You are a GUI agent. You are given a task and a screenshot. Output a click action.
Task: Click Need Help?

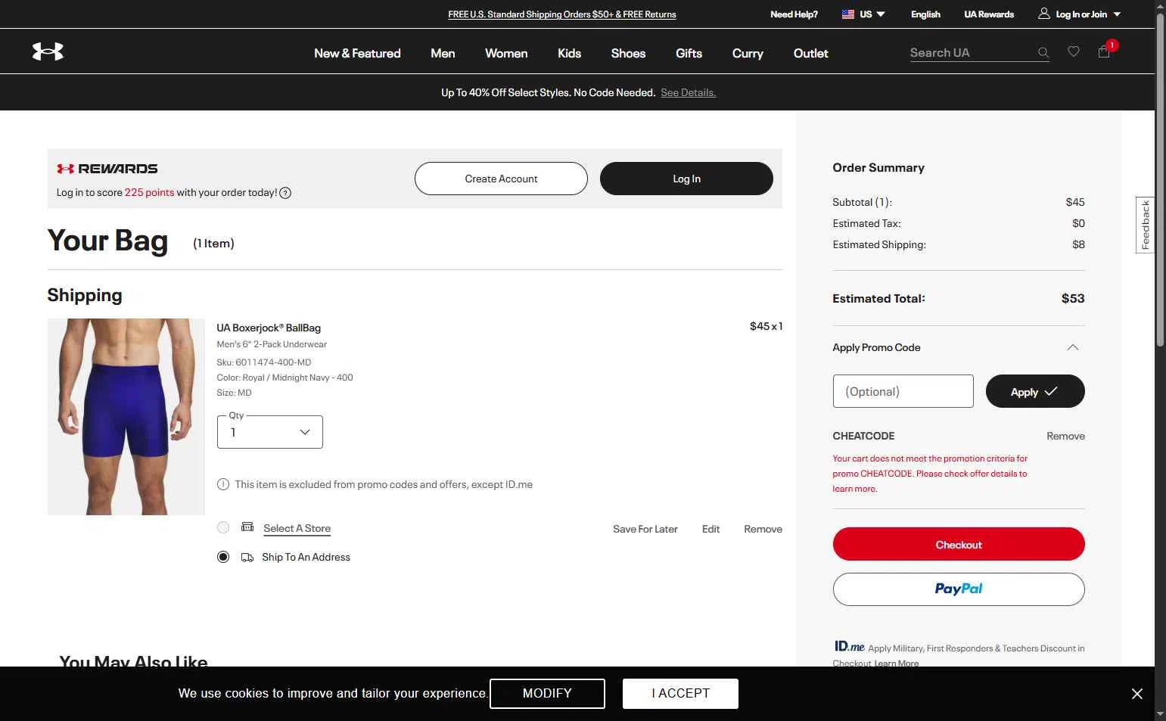coord(794,14)
